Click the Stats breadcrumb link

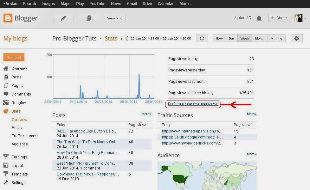111,39
